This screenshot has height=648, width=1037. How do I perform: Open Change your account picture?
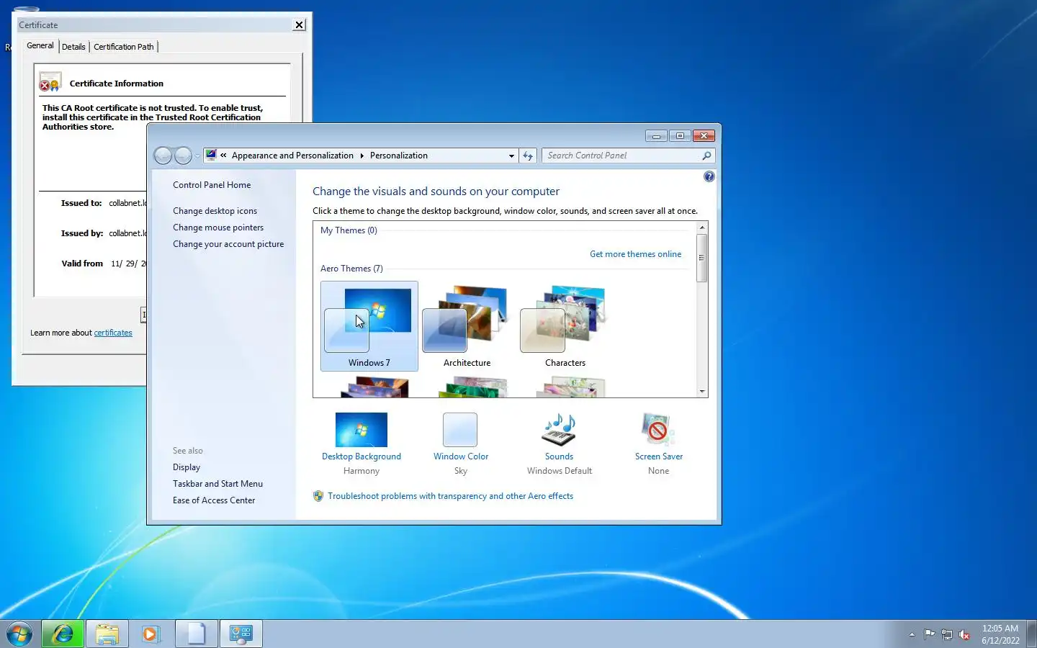tap(228, 244)
